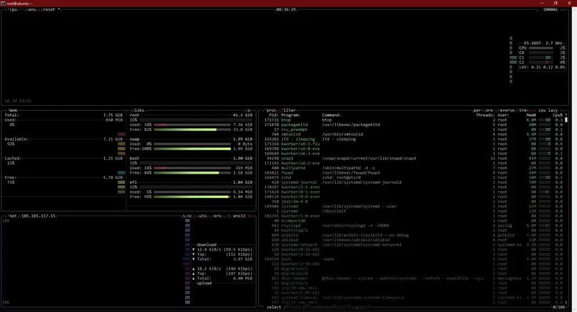
Task: Select the btop process row 171731
Action: [414, 120]
